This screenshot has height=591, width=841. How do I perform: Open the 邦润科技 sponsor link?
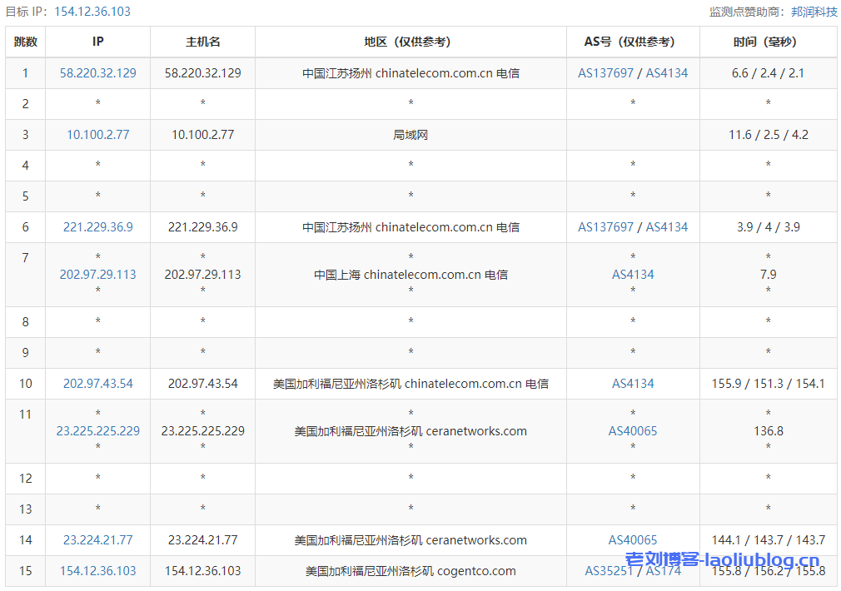point(814,12)
